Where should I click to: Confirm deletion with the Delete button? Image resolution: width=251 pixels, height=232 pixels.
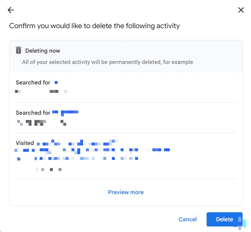coord(225,219)
